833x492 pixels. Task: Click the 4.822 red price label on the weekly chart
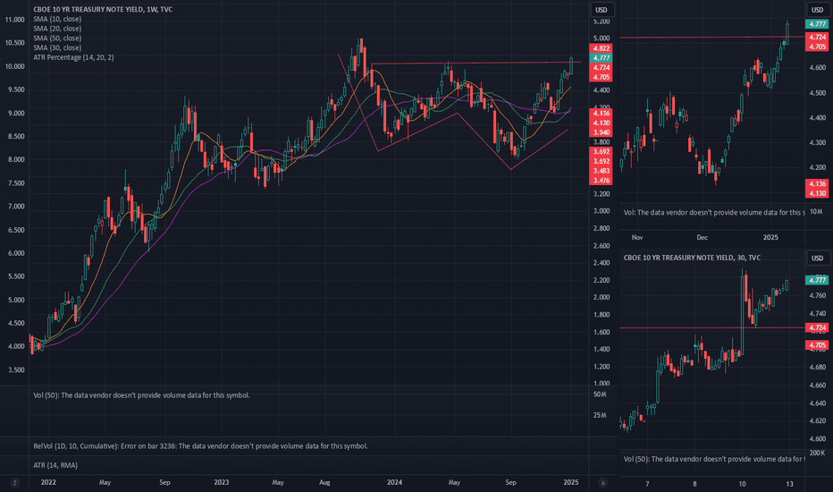tap(602, 48)
